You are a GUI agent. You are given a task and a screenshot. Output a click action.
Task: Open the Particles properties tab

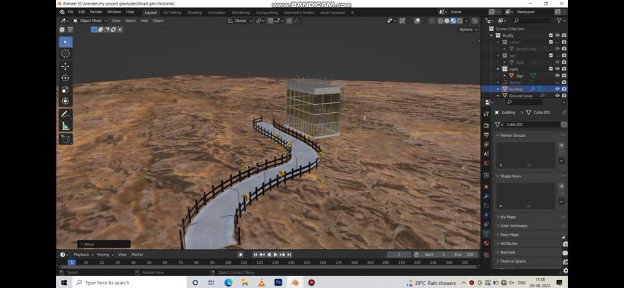(x=486, y=205)
